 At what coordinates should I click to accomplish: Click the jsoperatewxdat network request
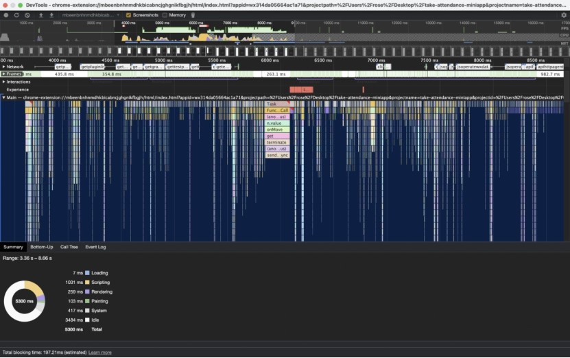pos(473,67)
